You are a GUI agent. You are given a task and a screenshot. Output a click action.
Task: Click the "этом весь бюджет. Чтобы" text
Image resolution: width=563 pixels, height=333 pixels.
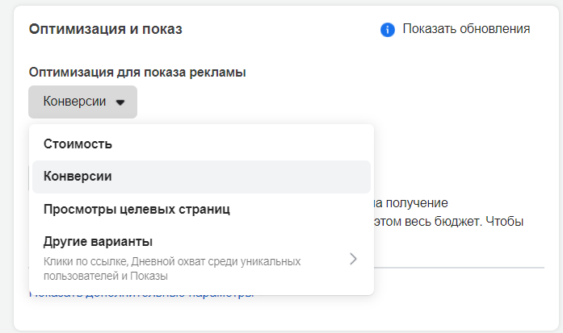point(448,221)
